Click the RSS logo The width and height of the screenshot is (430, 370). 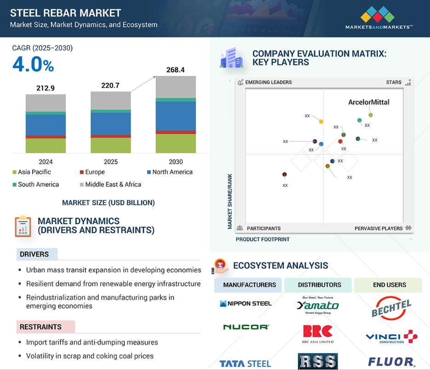318,361
